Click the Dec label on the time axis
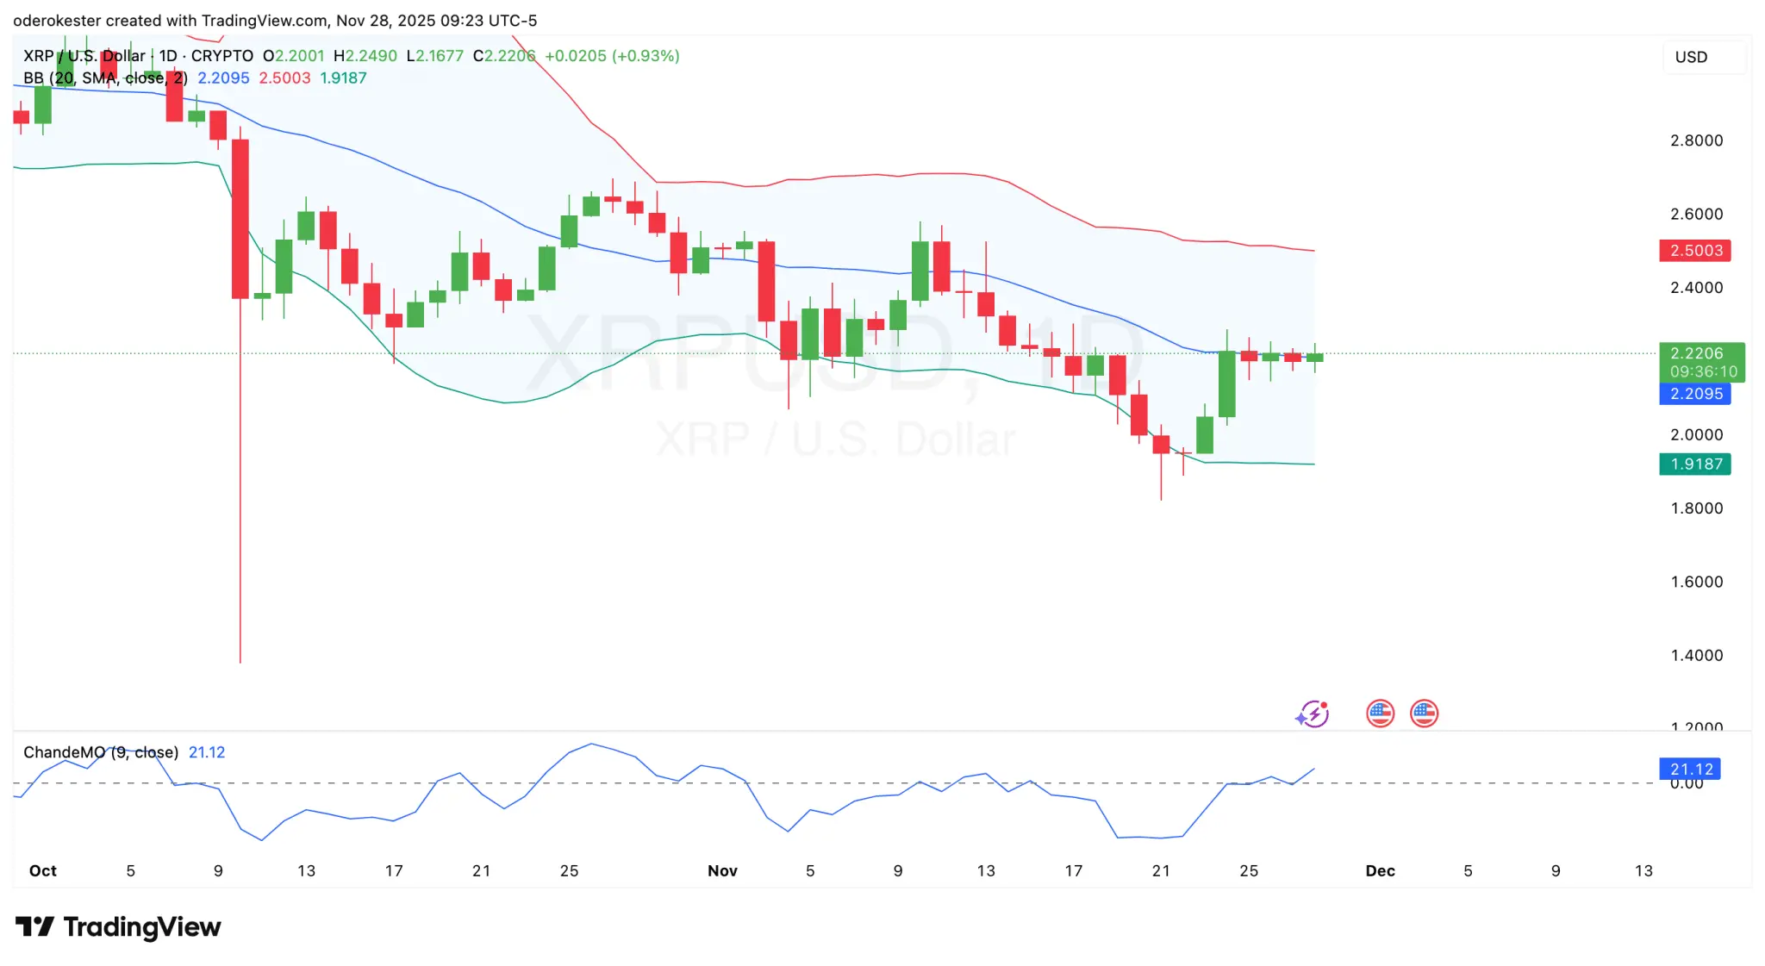Screen dimensions: 1765x966 1380,870
